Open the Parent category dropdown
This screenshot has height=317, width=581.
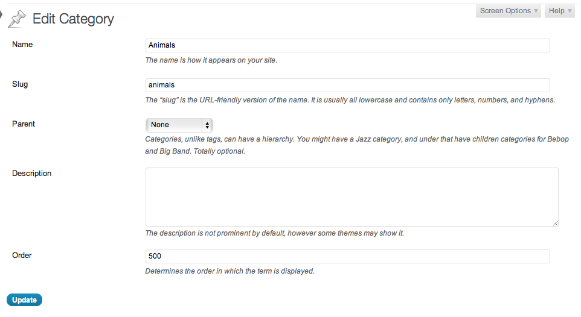pyautogui.click(x=179, y=125)
